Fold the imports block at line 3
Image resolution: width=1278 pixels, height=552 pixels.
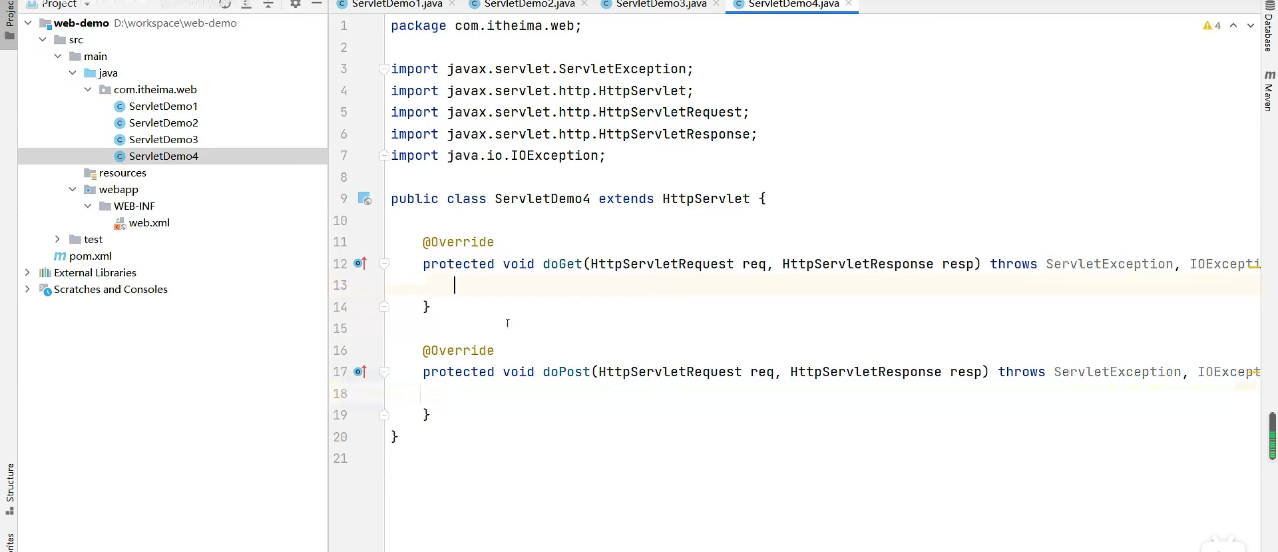tap(384, 69)
